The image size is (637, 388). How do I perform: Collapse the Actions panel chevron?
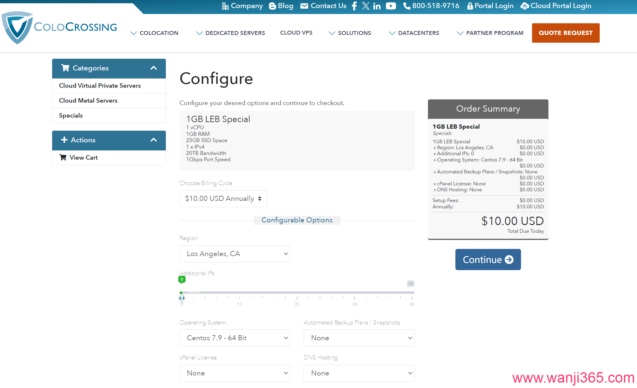click(154, 140)
